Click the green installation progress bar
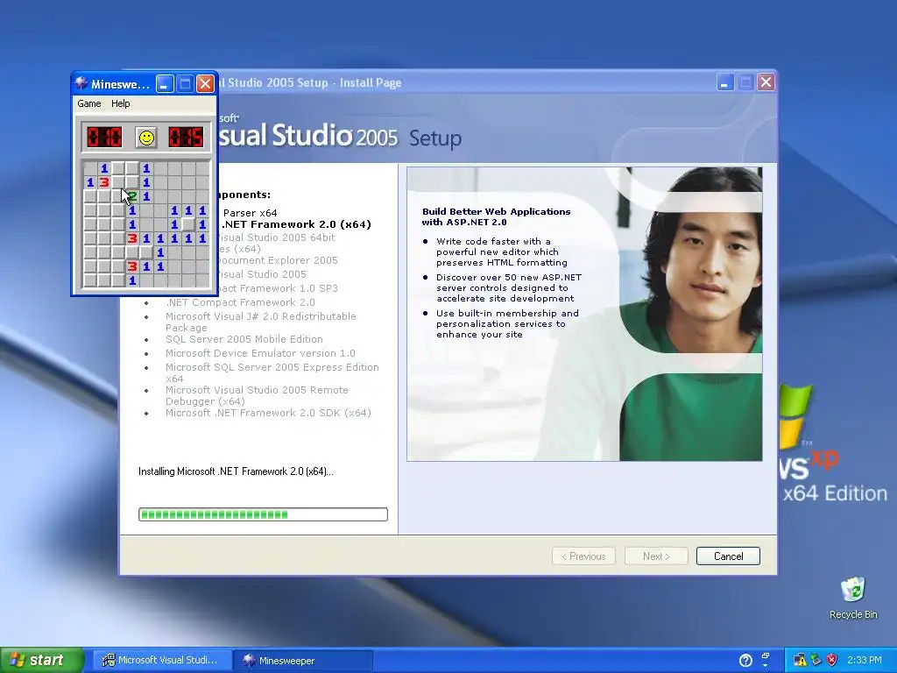This screenshot has height=673, width=897. [263, 514]
